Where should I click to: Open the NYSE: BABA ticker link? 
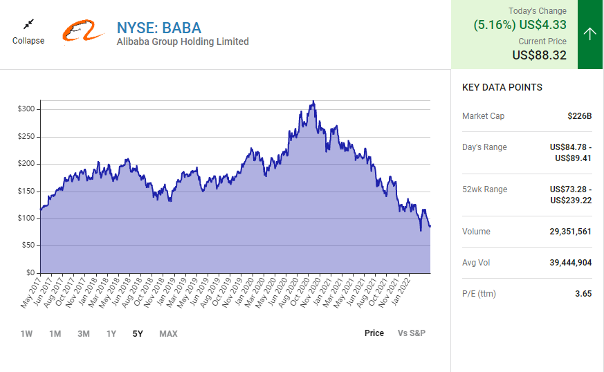159,28
